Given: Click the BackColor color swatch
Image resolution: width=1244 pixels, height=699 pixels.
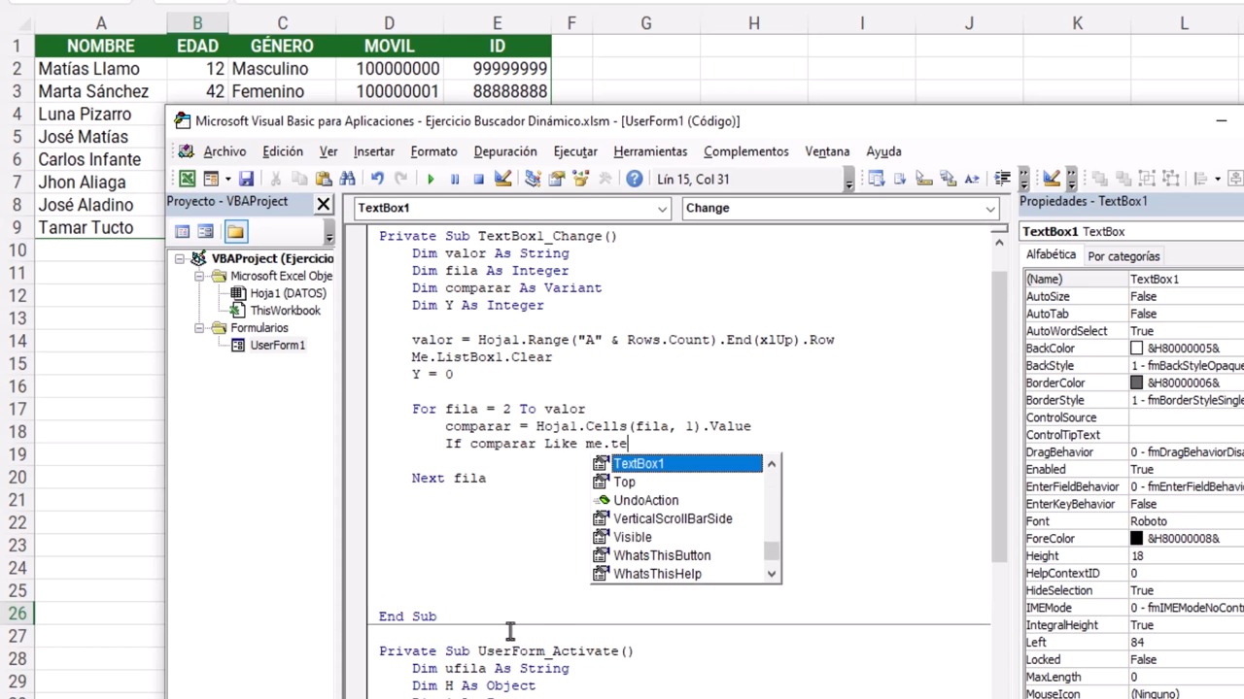Looking at the screenshot, I should point(1136,349).
